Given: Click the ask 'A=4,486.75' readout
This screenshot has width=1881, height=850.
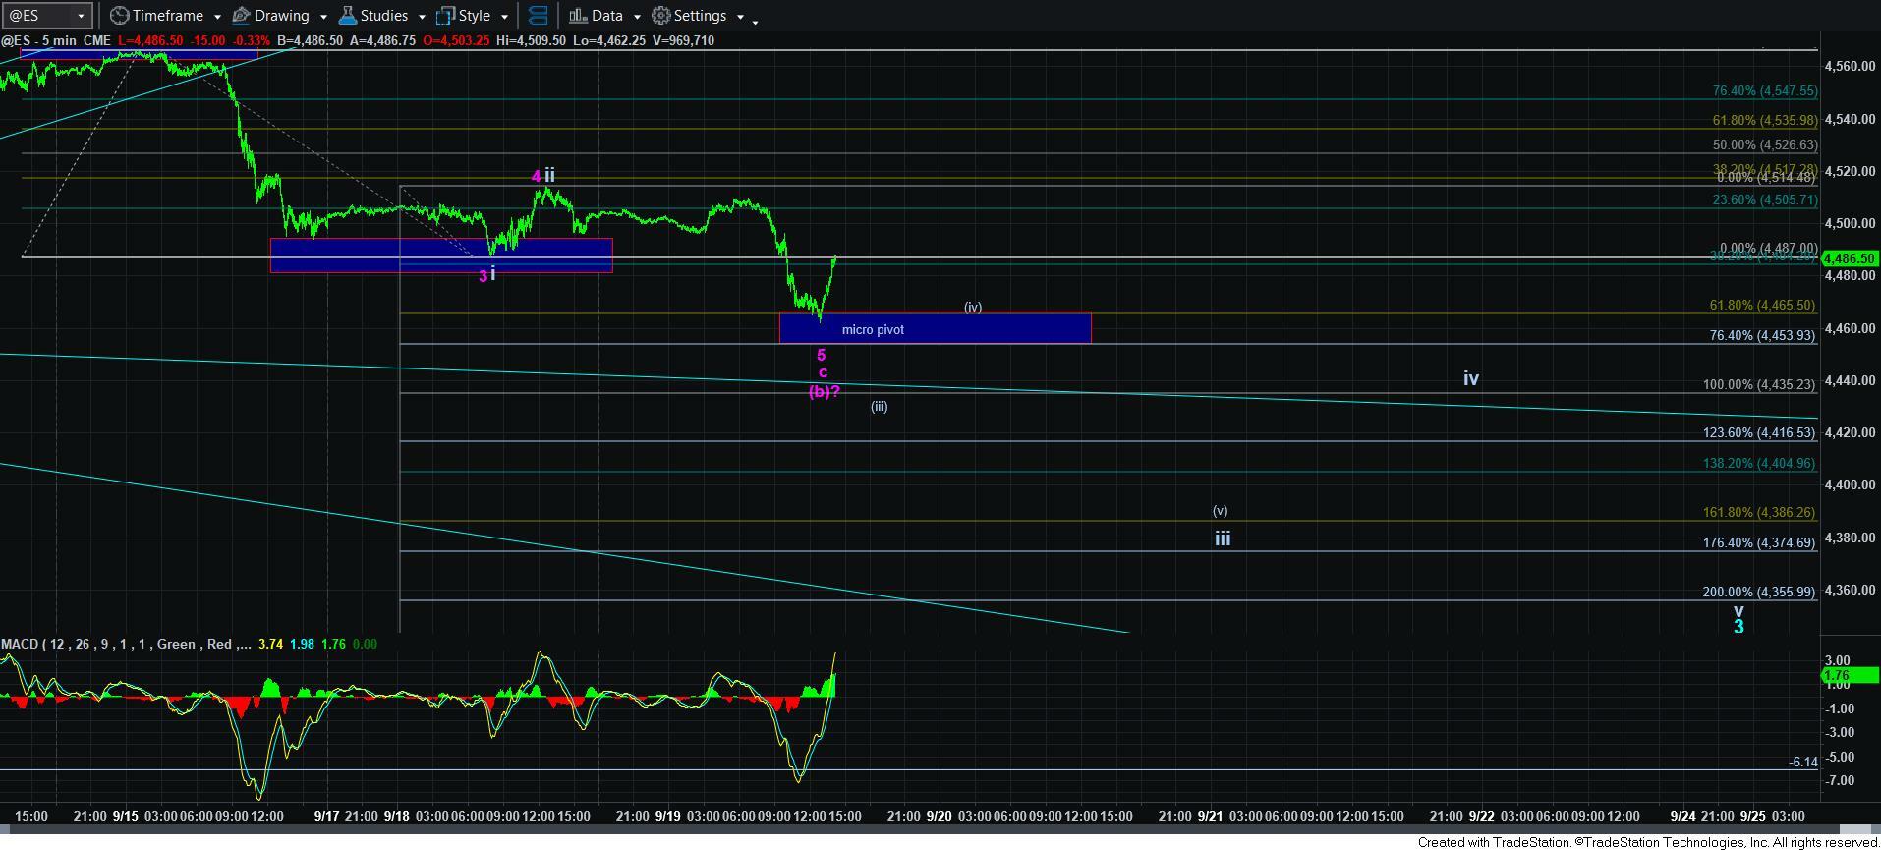Looking at the screenshot, I should tap(381, 40).
